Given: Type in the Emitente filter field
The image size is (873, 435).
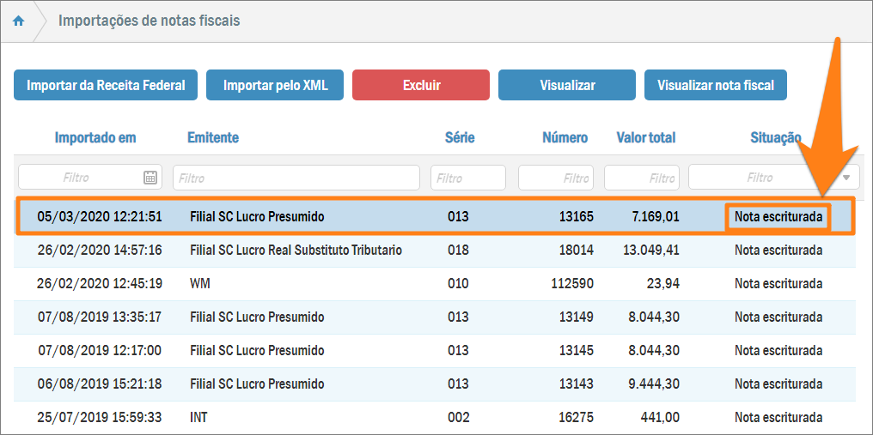Looking at the screenshot, I should 296,178.
